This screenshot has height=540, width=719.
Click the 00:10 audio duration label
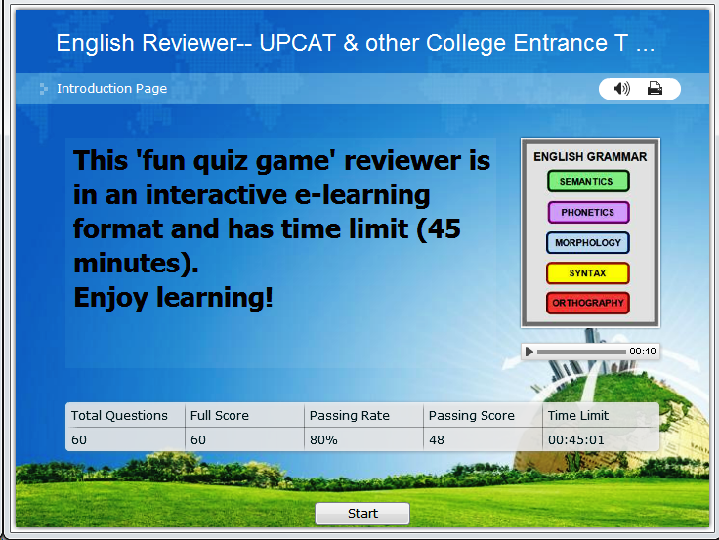(643, 352)
